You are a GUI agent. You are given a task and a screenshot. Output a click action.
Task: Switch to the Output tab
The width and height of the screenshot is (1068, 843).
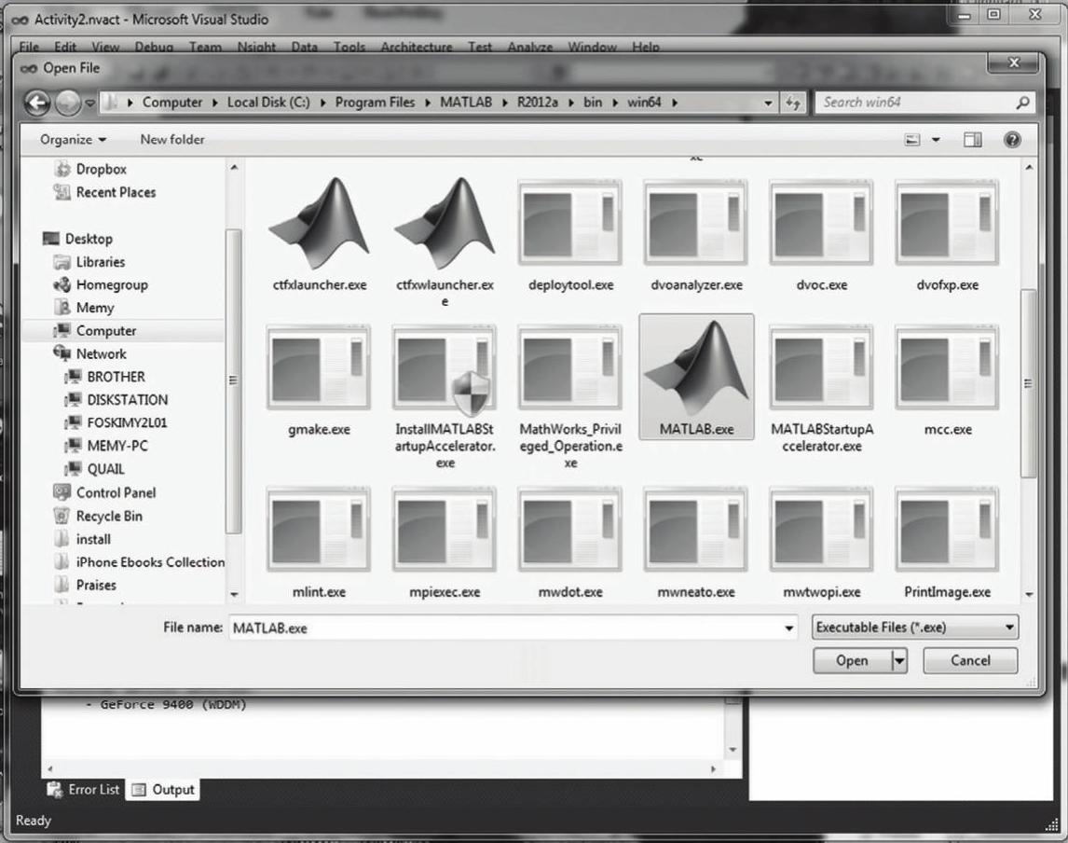(x=163, y=789)
